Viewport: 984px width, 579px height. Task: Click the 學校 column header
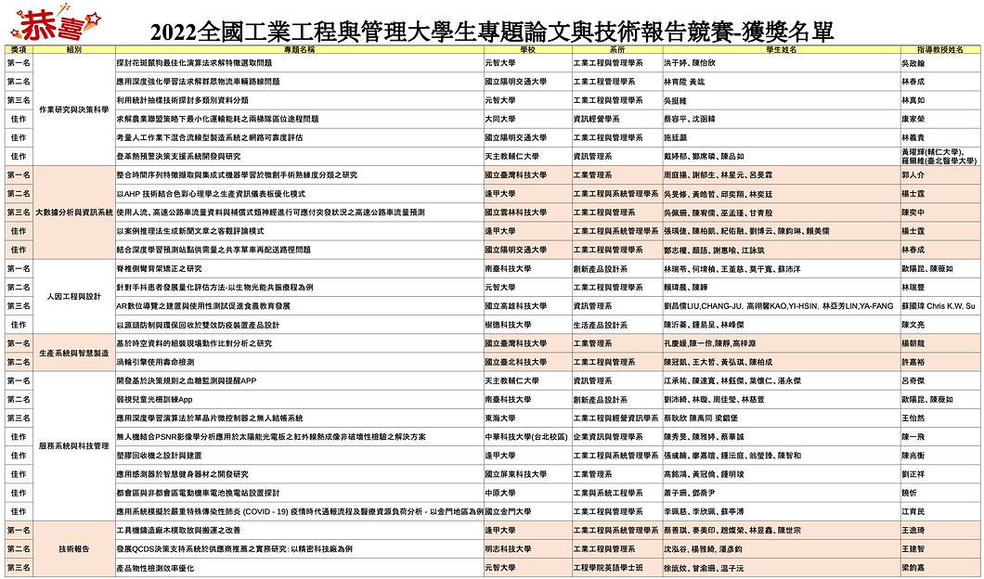527,49
